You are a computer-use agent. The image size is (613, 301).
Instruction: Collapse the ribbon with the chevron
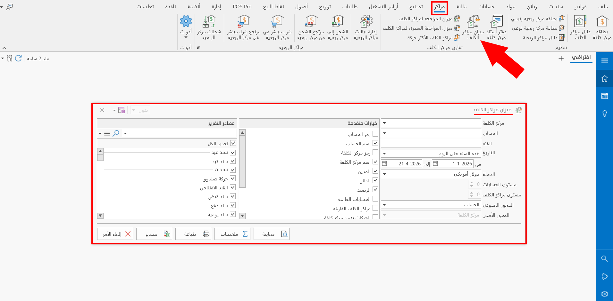[4, 48]
